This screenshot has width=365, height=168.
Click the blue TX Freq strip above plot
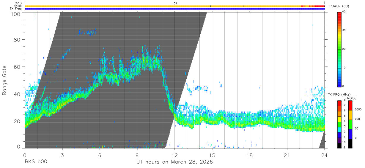[175, 9]
